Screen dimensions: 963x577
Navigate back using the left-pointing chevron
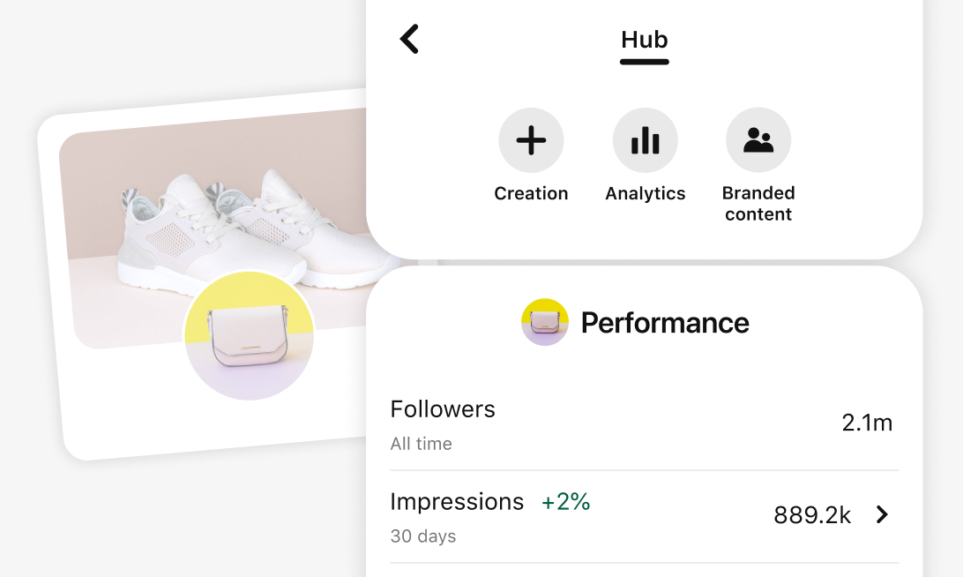tap(409, 39)
